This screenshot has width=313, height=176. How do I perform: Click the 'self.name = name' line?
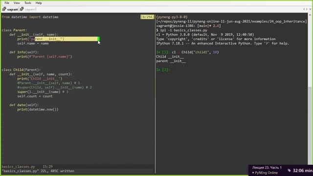pyautogui.click(x=33, y=44)
